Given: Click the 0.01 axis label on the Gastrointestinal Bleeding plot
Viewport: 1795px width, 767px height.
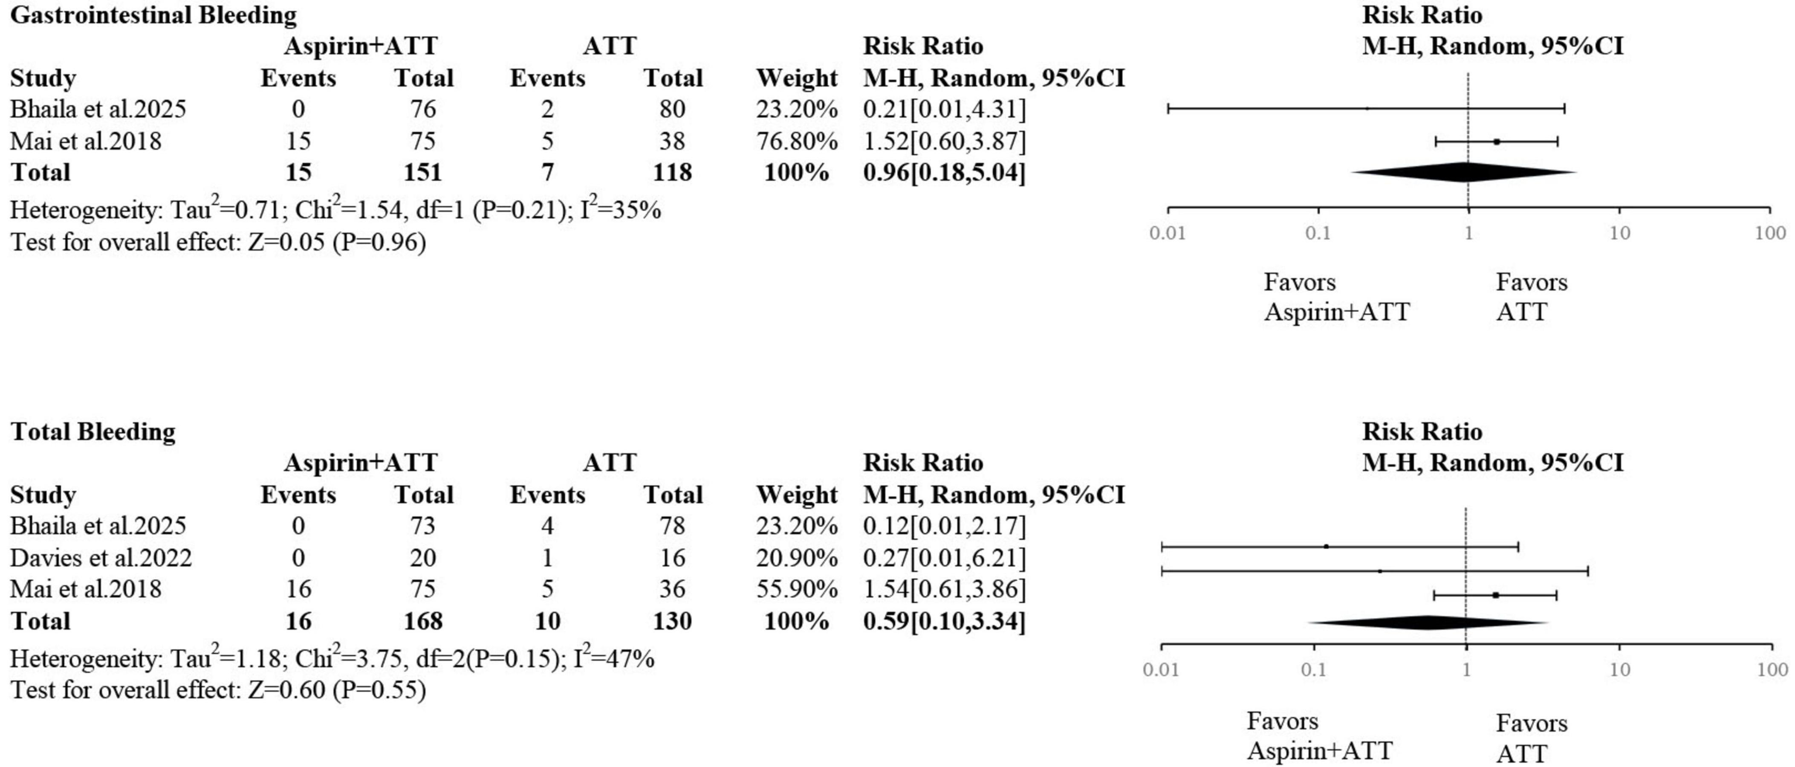Looking at the screenshot, I should tap(1167, 233).
